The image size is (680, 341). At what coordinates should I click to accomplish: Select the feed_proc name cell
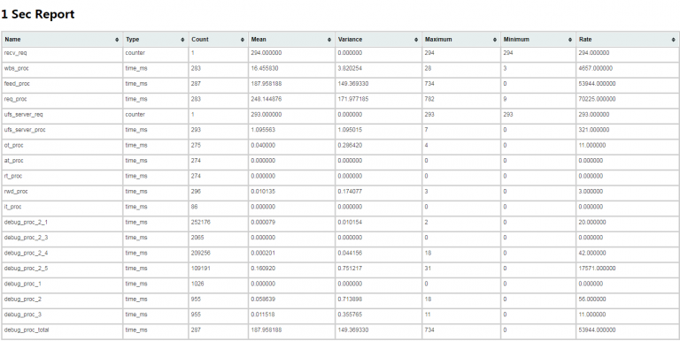tap(62, 84)
